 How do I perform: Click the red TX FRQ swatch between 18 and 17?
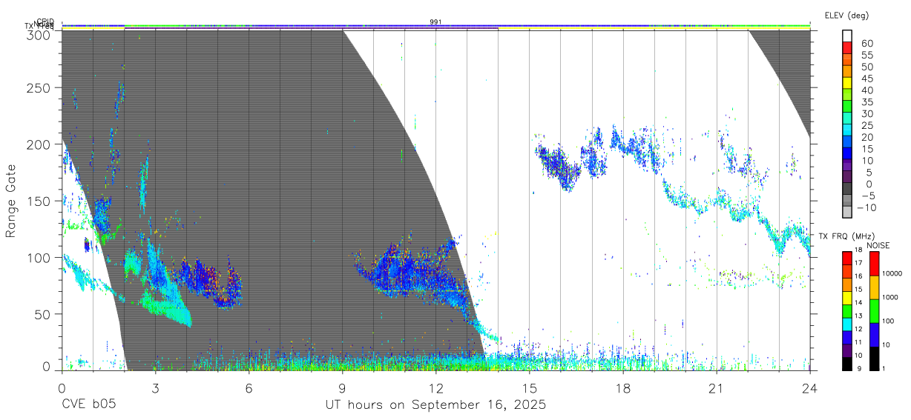coord(847,256)
